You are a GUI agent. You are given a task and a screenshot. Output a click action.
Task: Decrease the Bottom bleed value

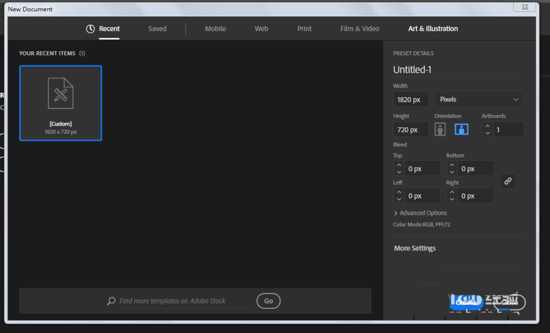click(452, 172)
